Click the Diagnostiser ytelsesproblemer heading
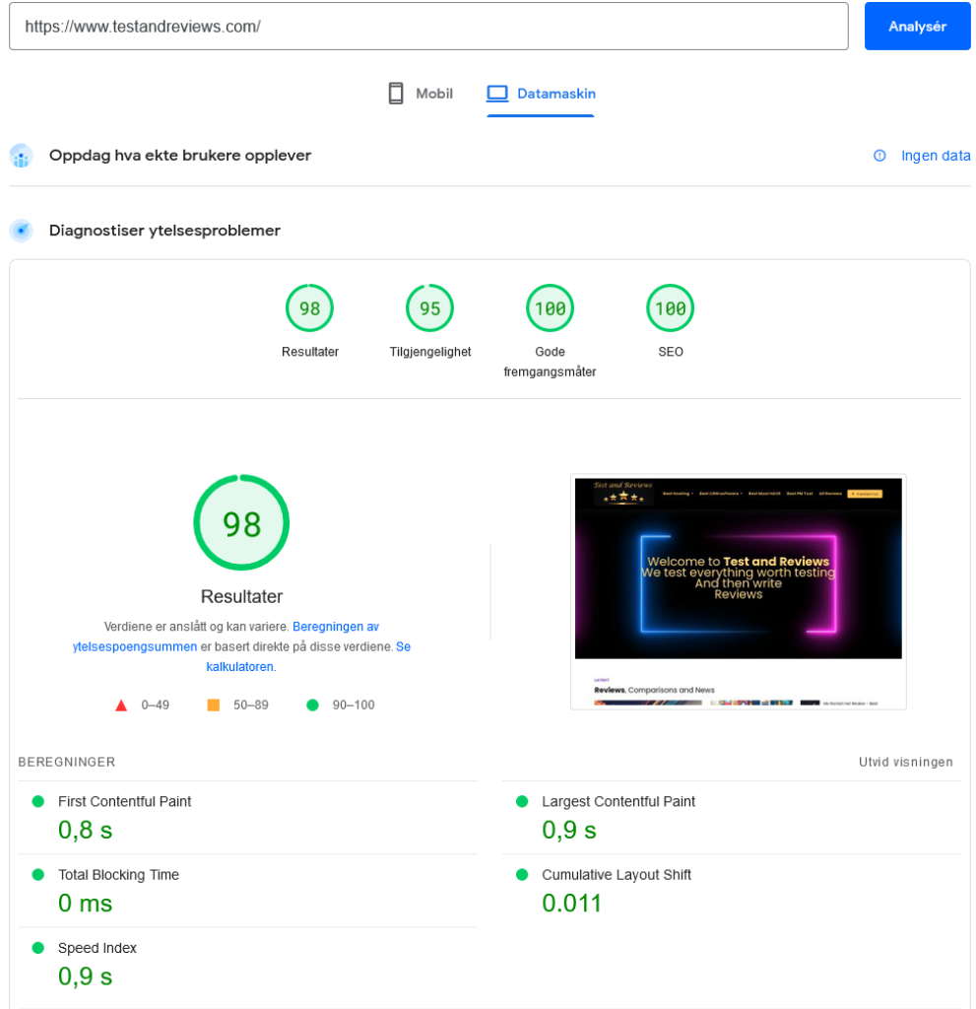 pyautogui.click(x=164, y=231)
